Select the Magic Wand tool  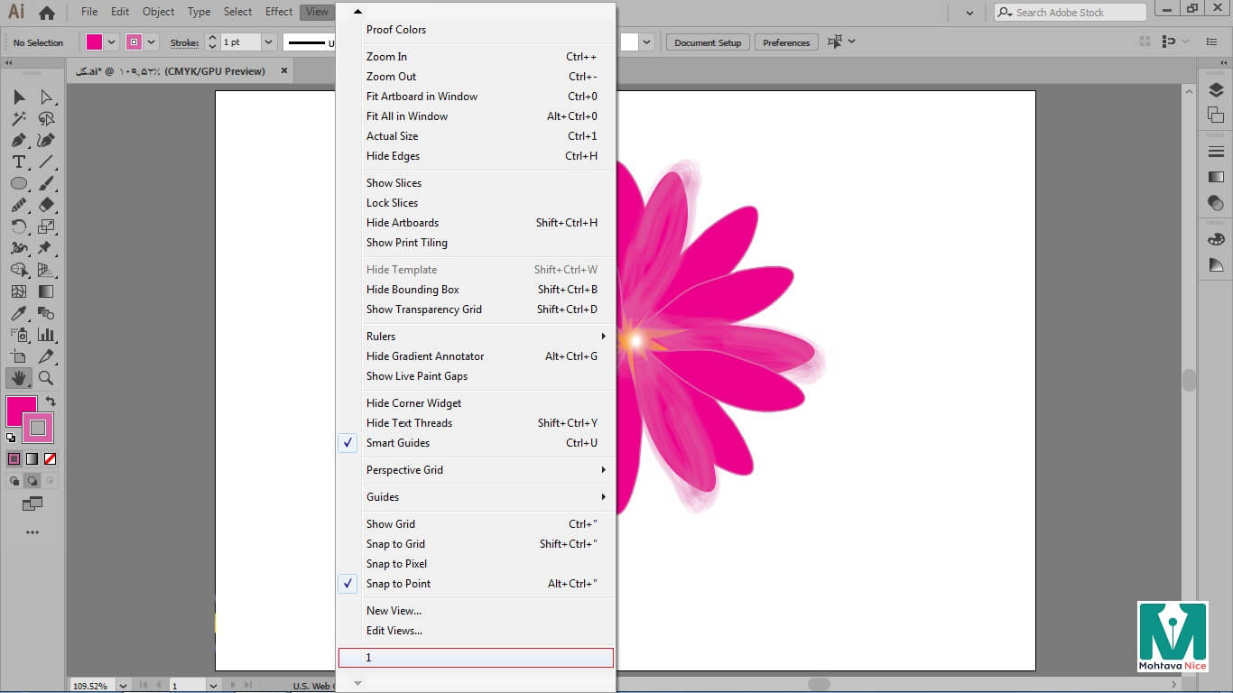[18, 119]
